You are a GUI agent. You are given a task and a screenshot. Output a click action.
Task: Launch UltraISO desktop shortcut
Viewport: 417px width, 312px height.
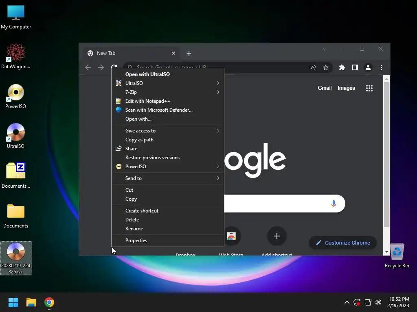(x=16, y=136)
